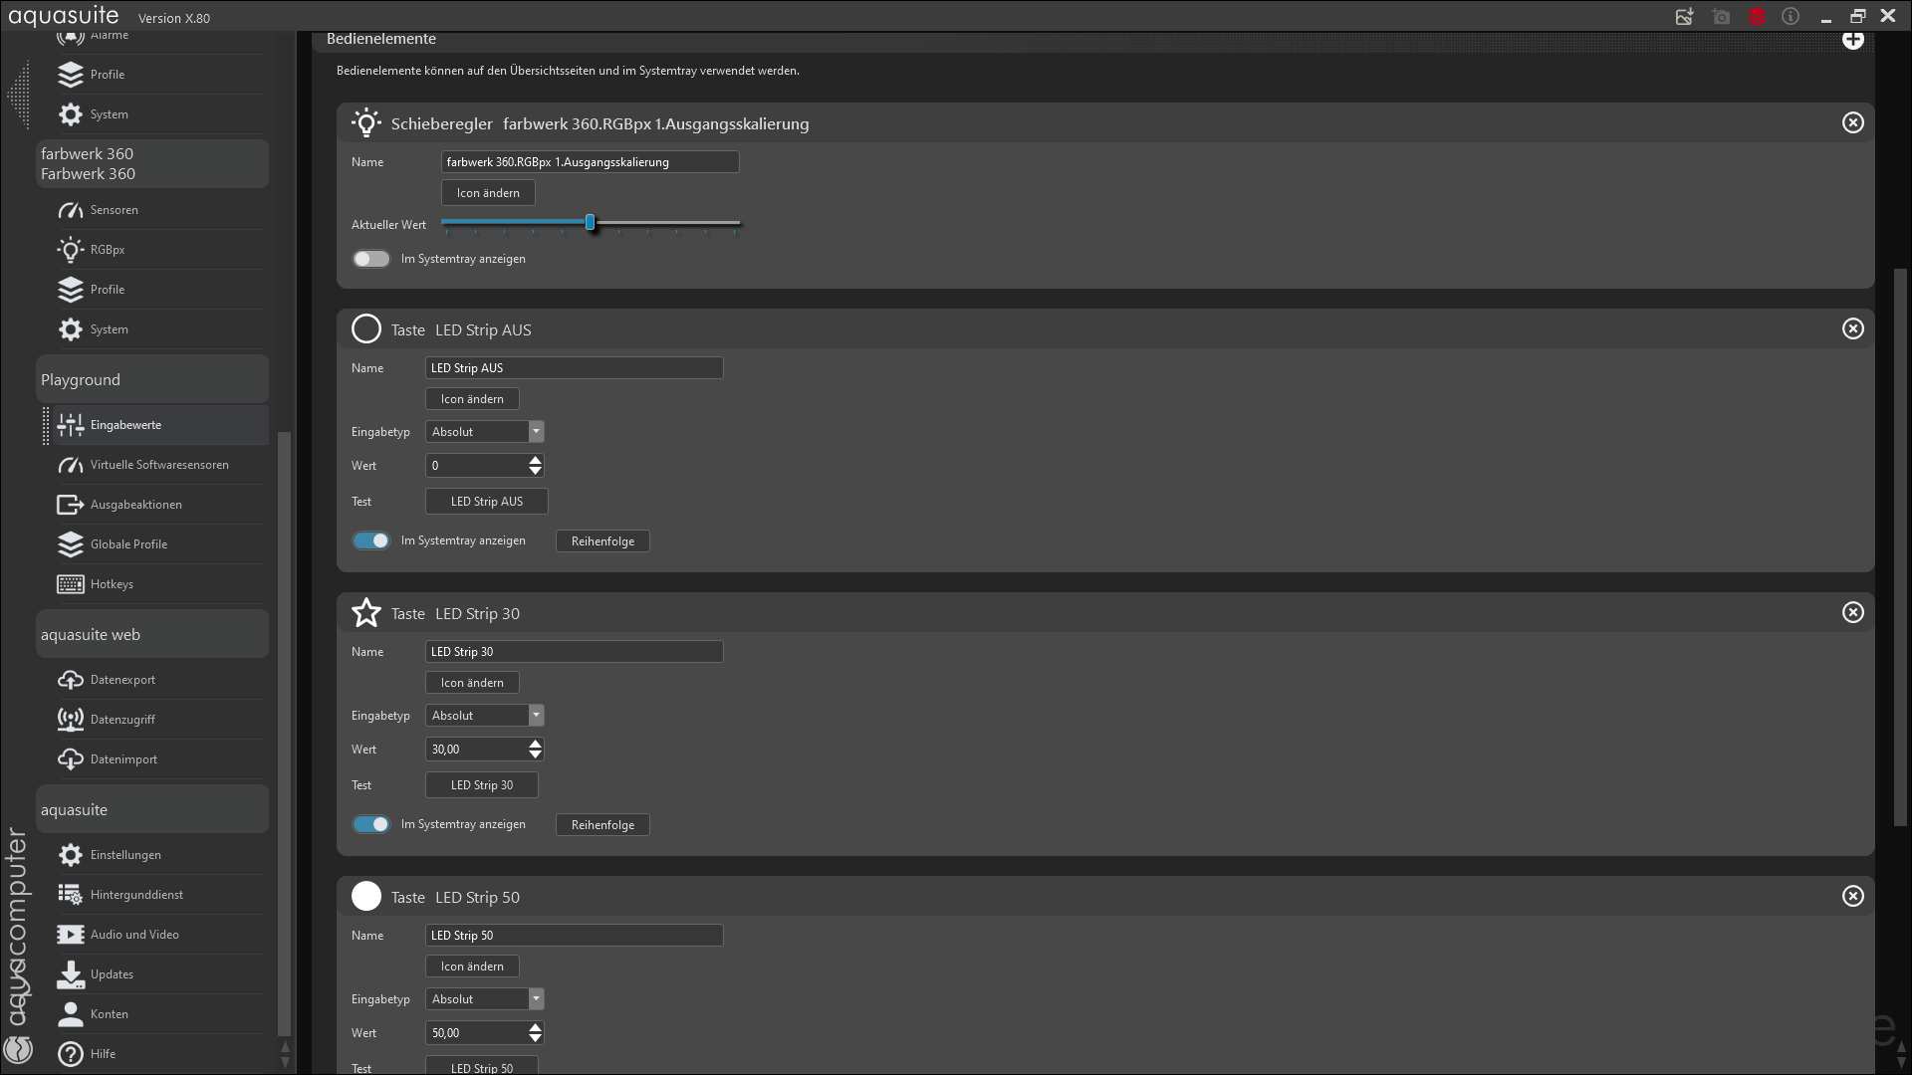
Task: Click Icon ändern for the farbwerk slider
Action: pos(488,193)
